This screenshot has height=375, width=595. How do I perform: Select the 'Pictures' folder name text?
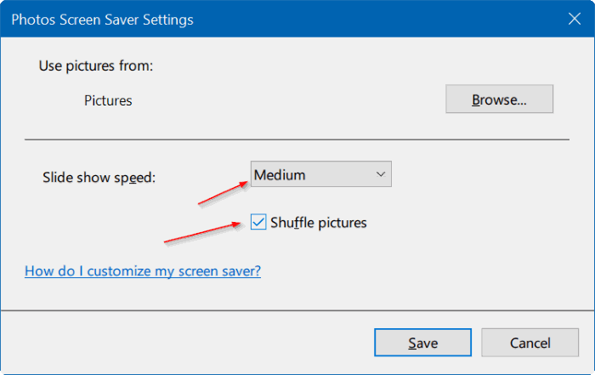tap(108, 100)
